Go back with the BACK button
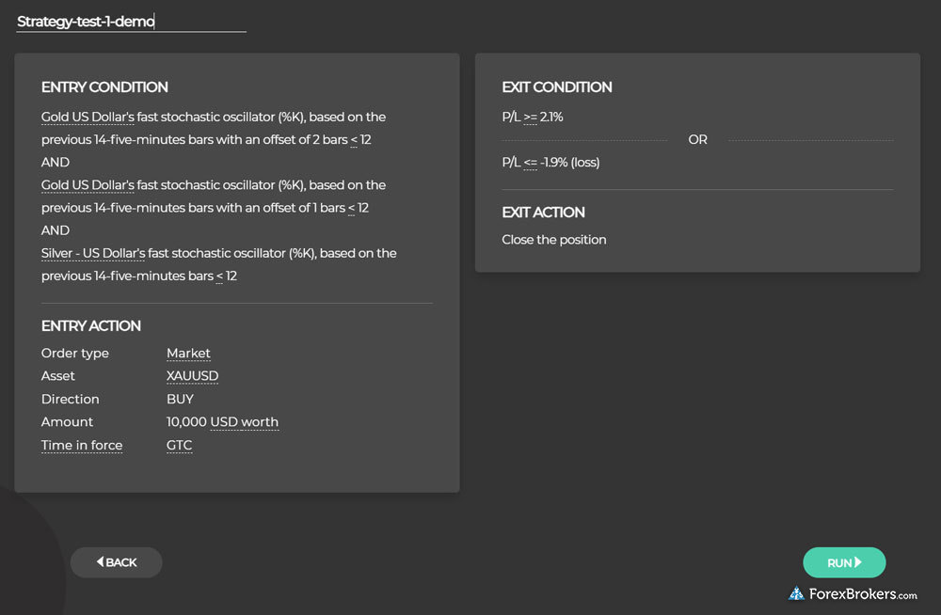The height and width of the screenshot is (615, 941). pos(117,562)
